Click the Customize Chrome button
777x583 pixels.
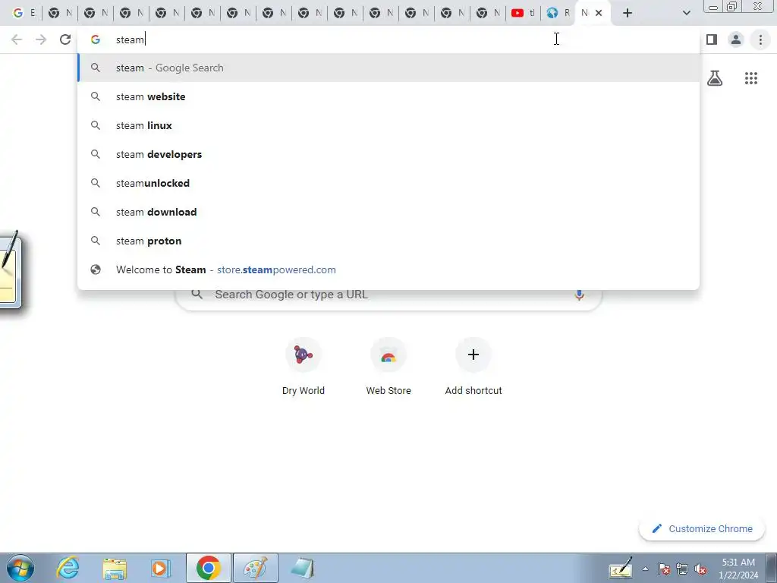(x=703, y=528)
